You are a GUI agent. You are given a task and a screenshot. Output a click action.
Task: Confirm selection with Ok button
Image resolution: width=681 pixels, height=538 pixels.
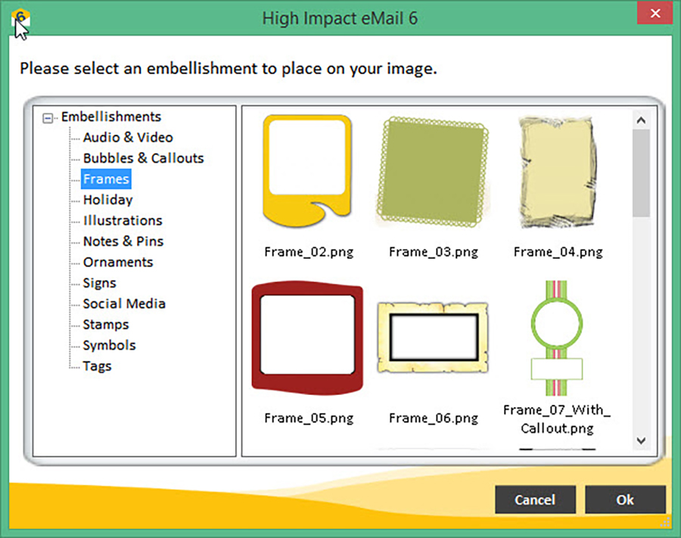tap(625, 499)
